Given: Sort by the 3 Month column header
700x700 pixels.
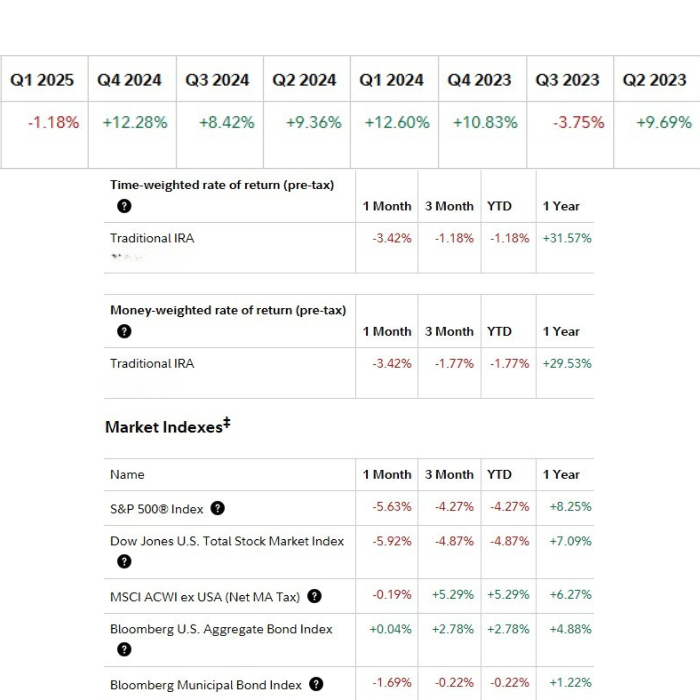Looking at the screenshot, I should pos(449,475).
